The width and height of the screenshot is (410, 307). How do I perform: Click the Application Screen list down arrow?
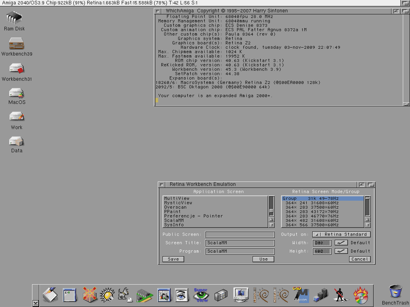tap(271, 225)
